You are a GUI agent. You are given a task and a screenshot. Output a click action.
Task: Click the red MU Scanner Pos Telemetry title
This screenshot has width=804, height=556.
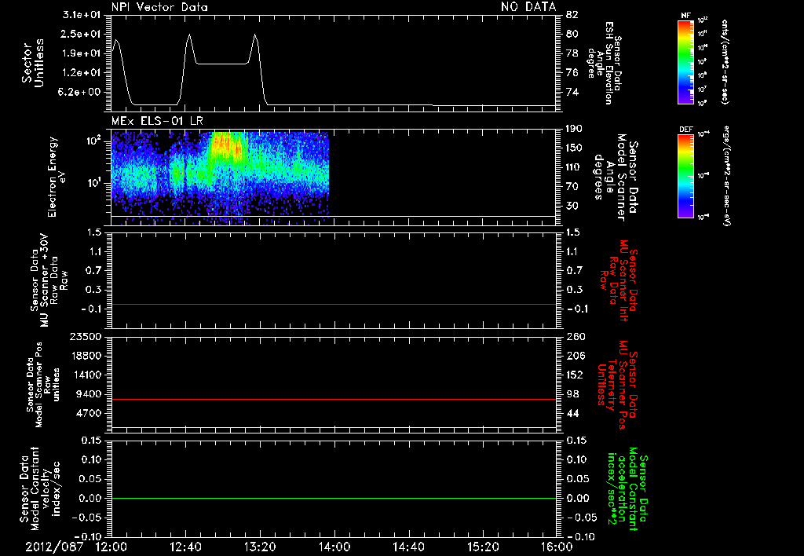[617, 386]
